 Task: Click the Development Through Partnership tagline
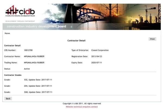(20, 21)
